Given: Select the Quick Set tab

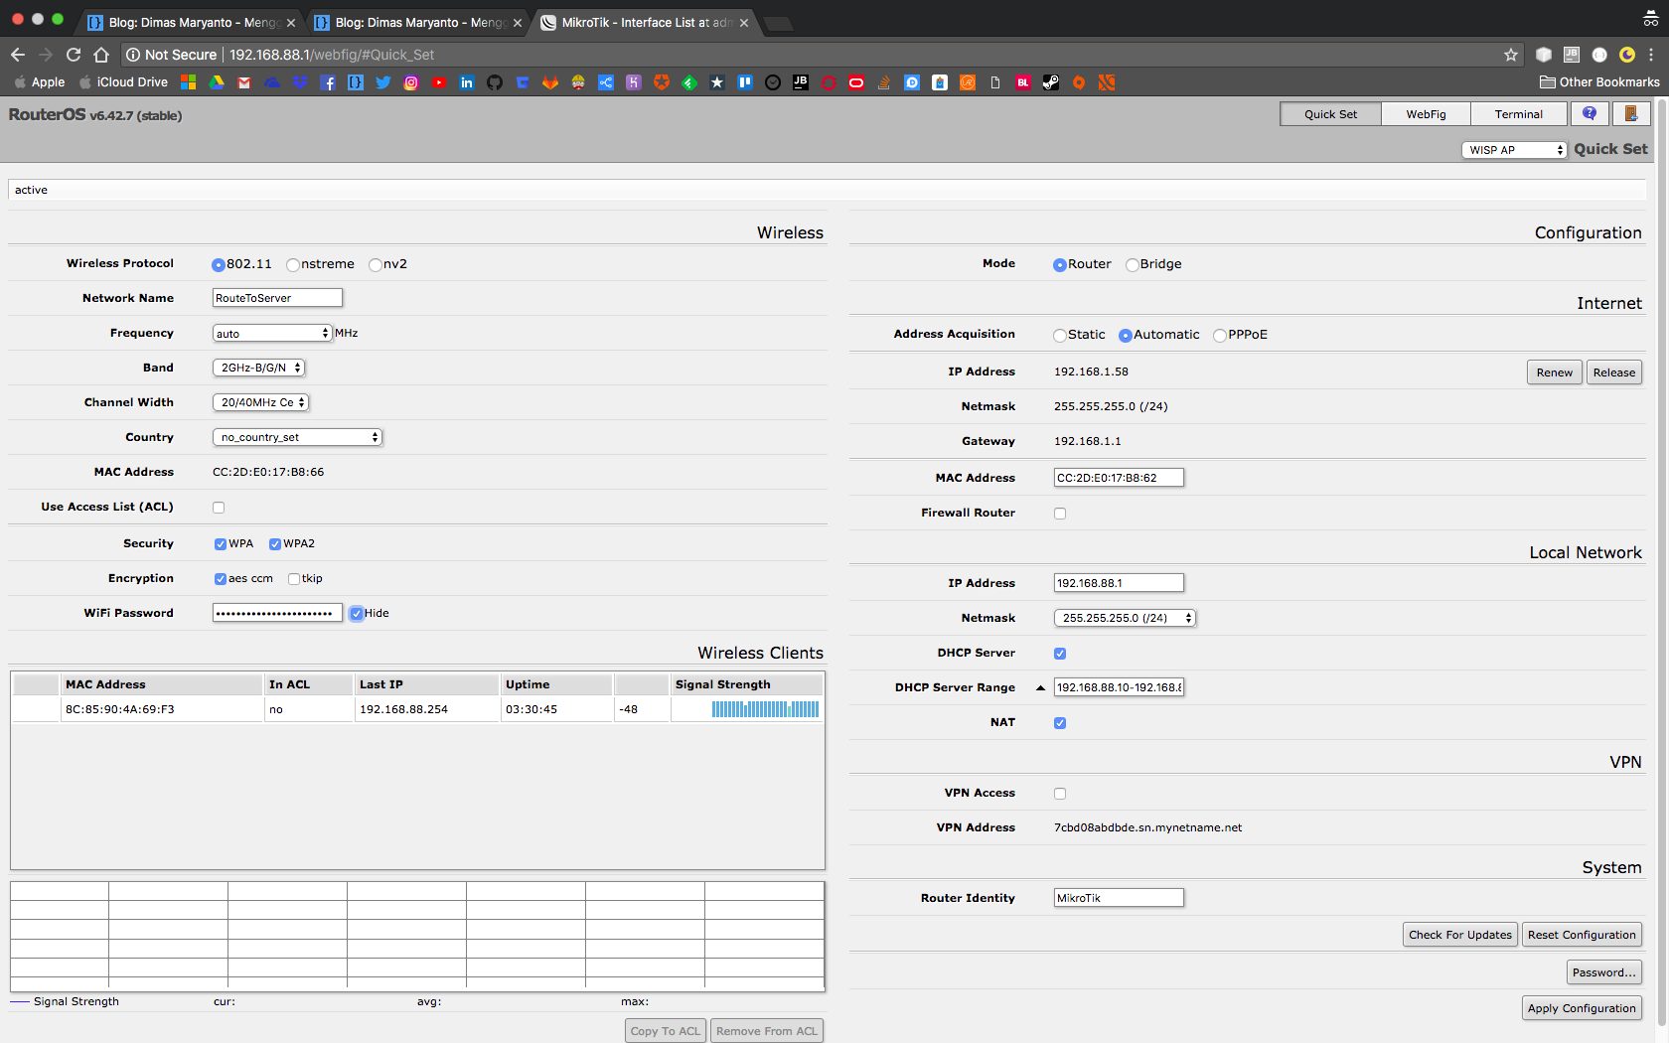Looking at the screenshot, I should 1330,114.
